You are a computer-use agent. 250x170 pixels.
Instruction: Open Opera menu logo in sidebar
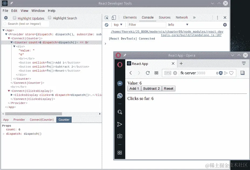[120, 65]
